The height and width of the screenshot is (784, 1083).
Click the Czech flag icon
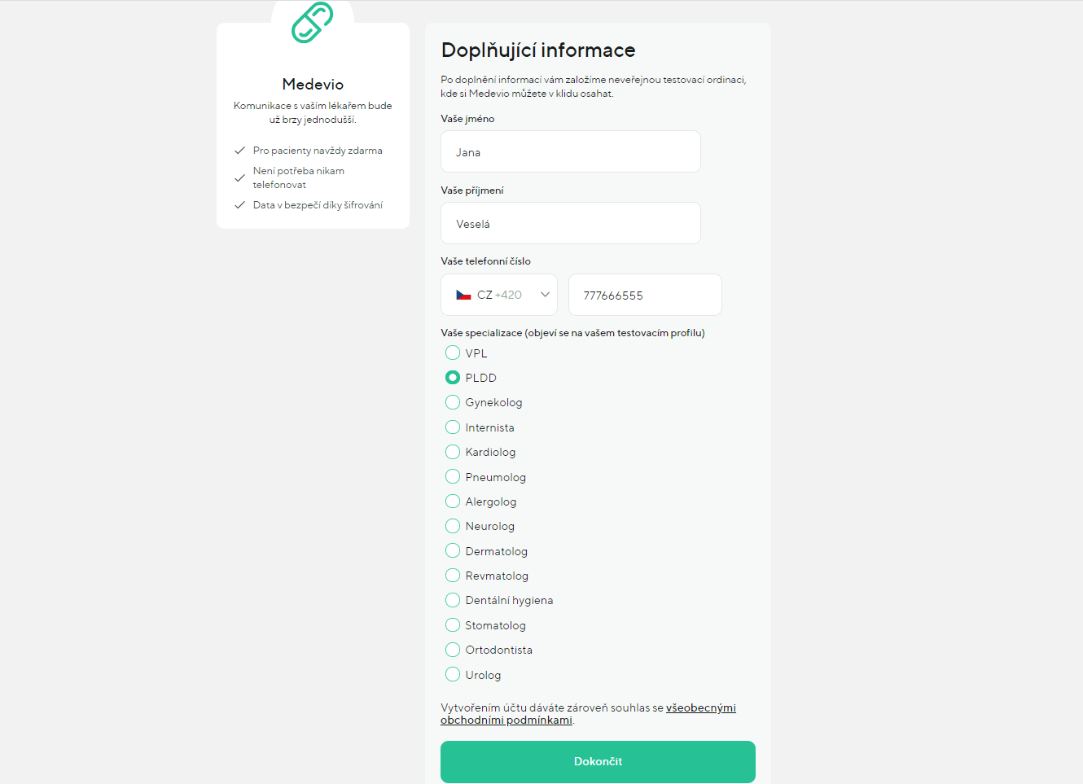click(x=463, y=295)
